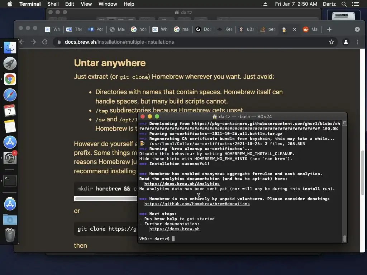Open the Terminal app menu
367x275 pixels.
[30, 4]
